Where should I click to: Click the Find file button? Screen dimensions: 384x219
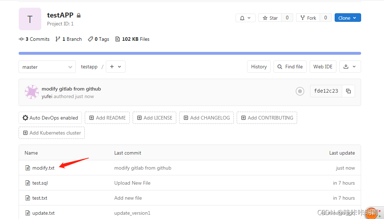[x=290, y=67]
